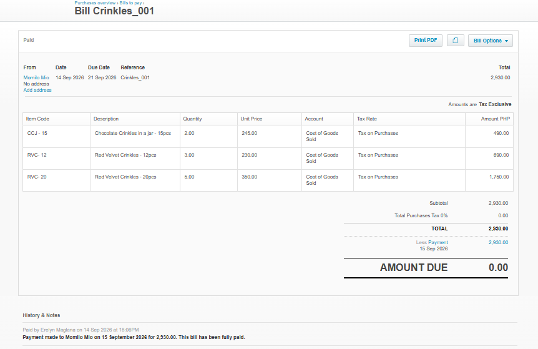Click the Account column header
The height and width of the screenshot is (349, 538).
[328, 119]
